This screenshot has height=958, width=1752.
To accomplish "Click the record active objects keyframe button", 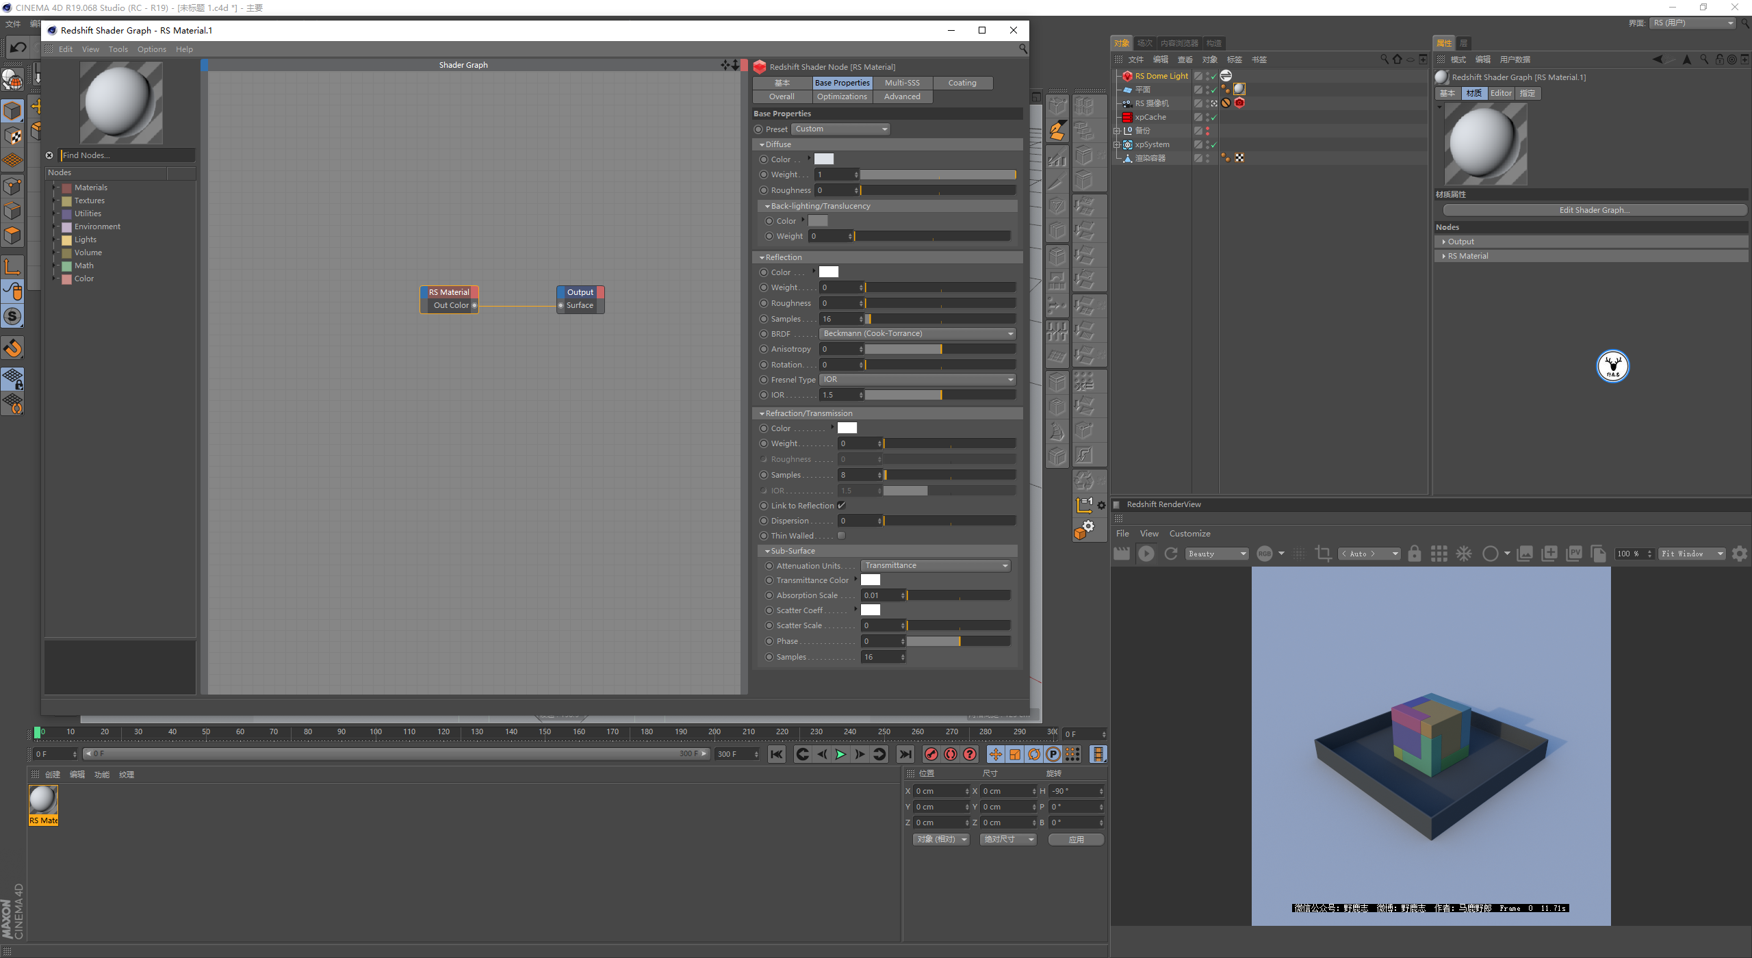I will 931,754.
